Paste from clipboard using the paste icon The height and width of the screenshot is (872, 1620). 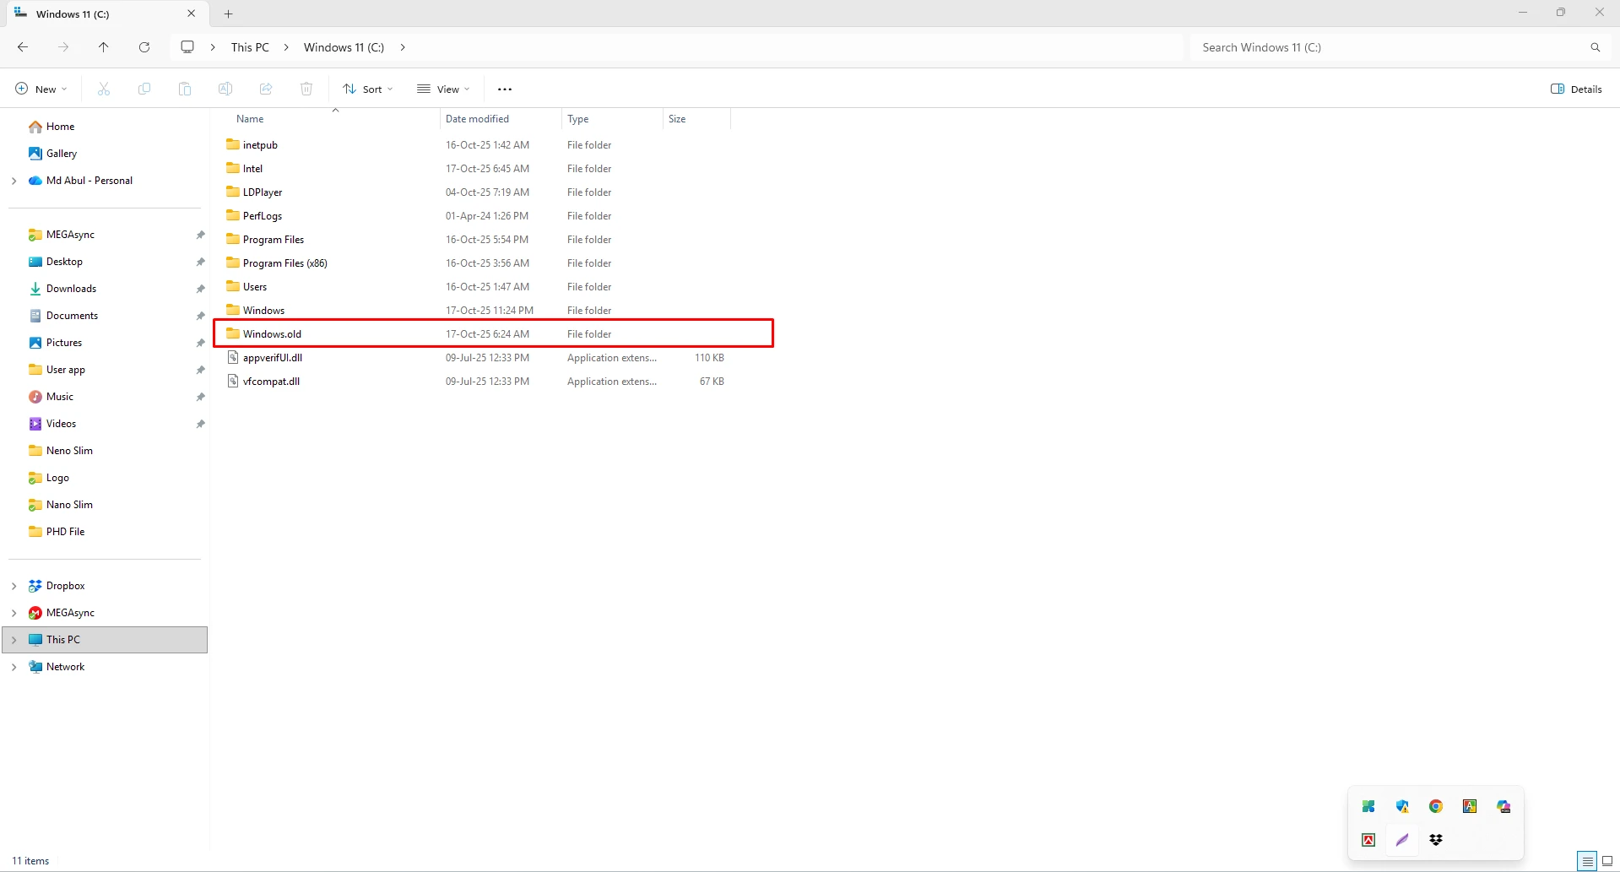tap(184, 89)
